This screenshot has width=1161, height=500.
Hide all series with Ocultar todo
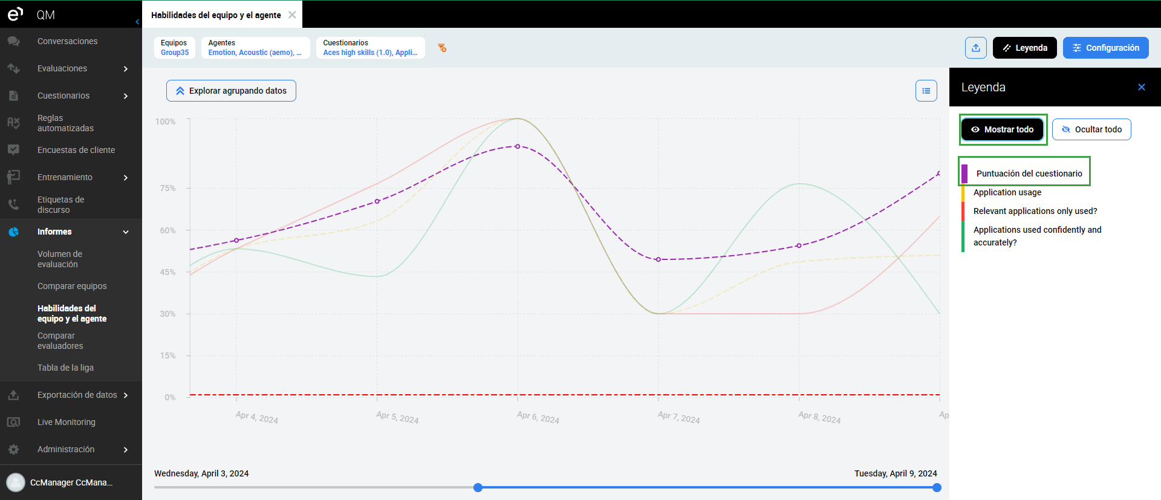coord(1091,129)
